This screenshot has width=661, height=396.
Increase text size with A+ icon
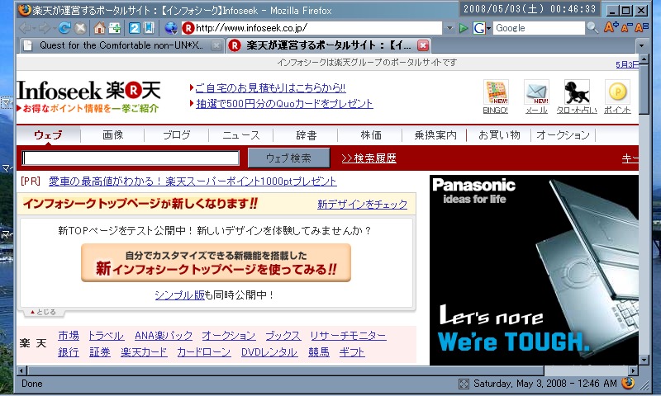click(611, 28)
